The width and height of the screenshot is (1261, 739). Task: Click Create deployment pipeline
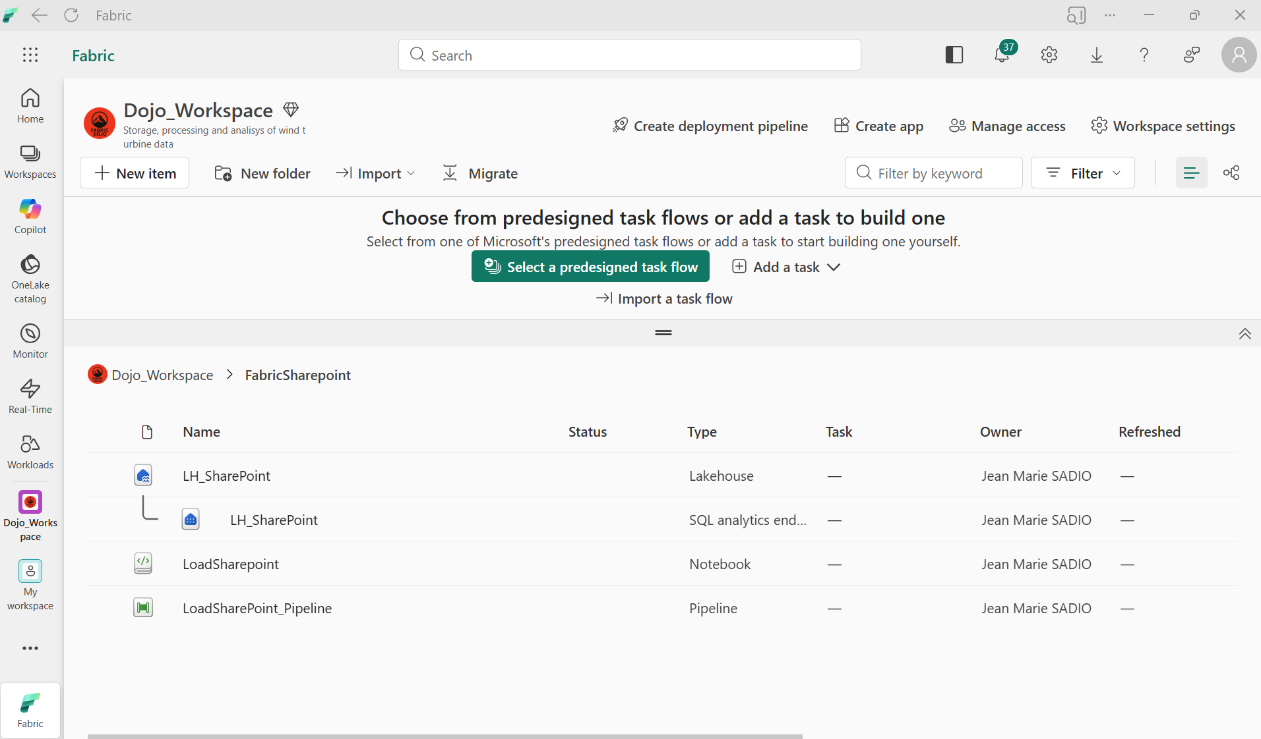(710, 126)
